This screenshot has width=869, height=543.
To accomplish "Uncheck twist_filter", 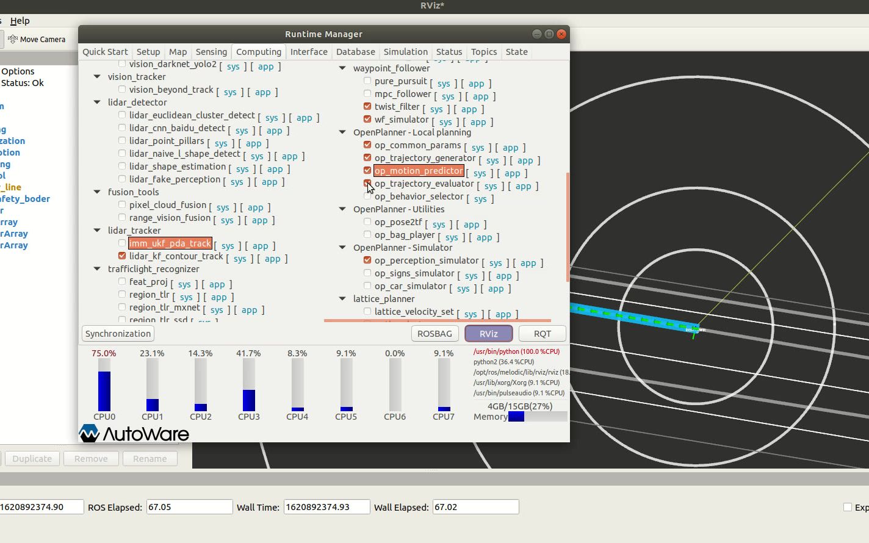I will [367, 106].
